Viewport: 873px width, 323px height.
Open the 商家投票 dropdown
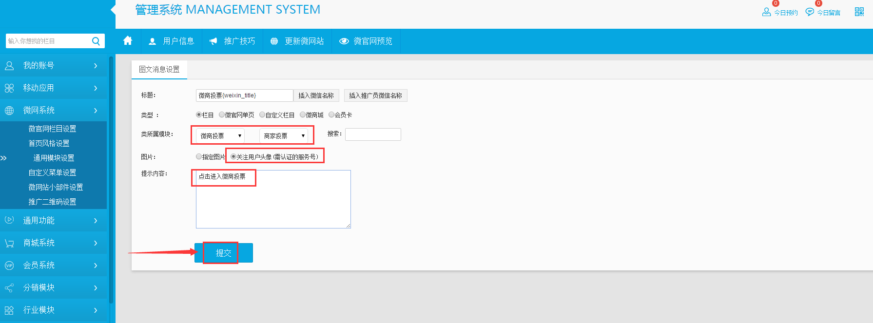[284, 136]
